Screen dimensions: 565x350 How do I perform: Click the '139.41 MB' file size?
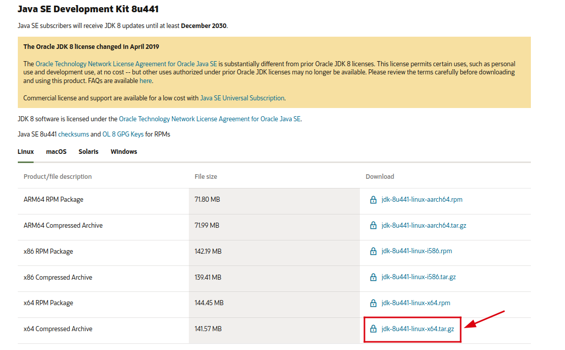tap(208, 278)
